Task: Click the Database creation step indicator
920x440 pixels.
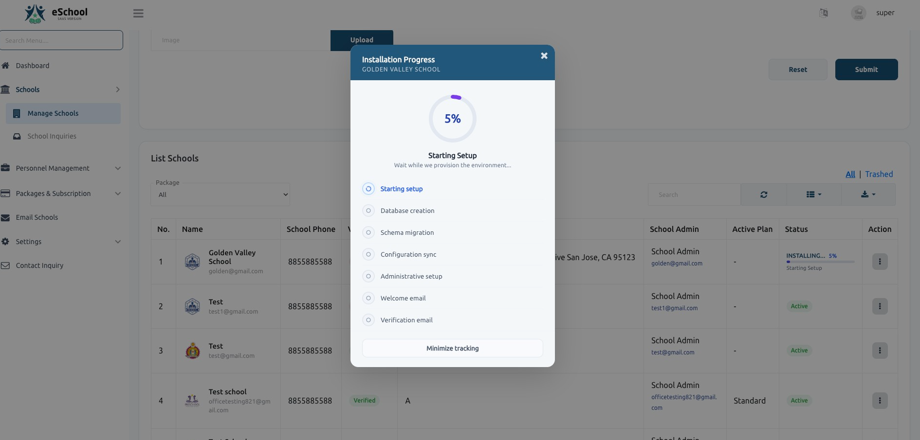Action: click(368, 211)
